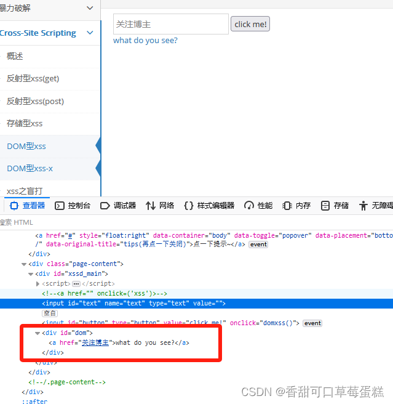Open the 反射型xss(post) sidebar item
Screen dimensions: 393x404
35,101
